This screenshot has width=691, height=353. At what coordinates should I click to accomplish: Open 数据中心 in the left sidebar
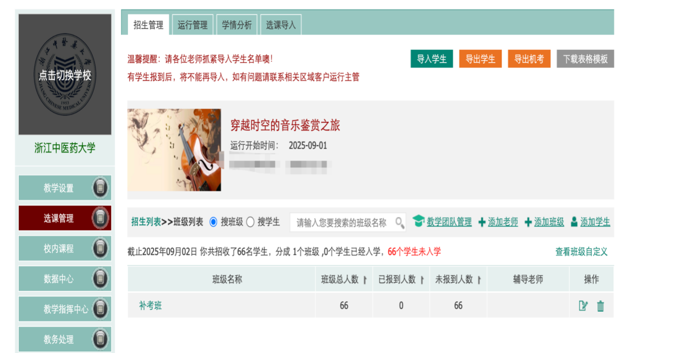[59, 279]
